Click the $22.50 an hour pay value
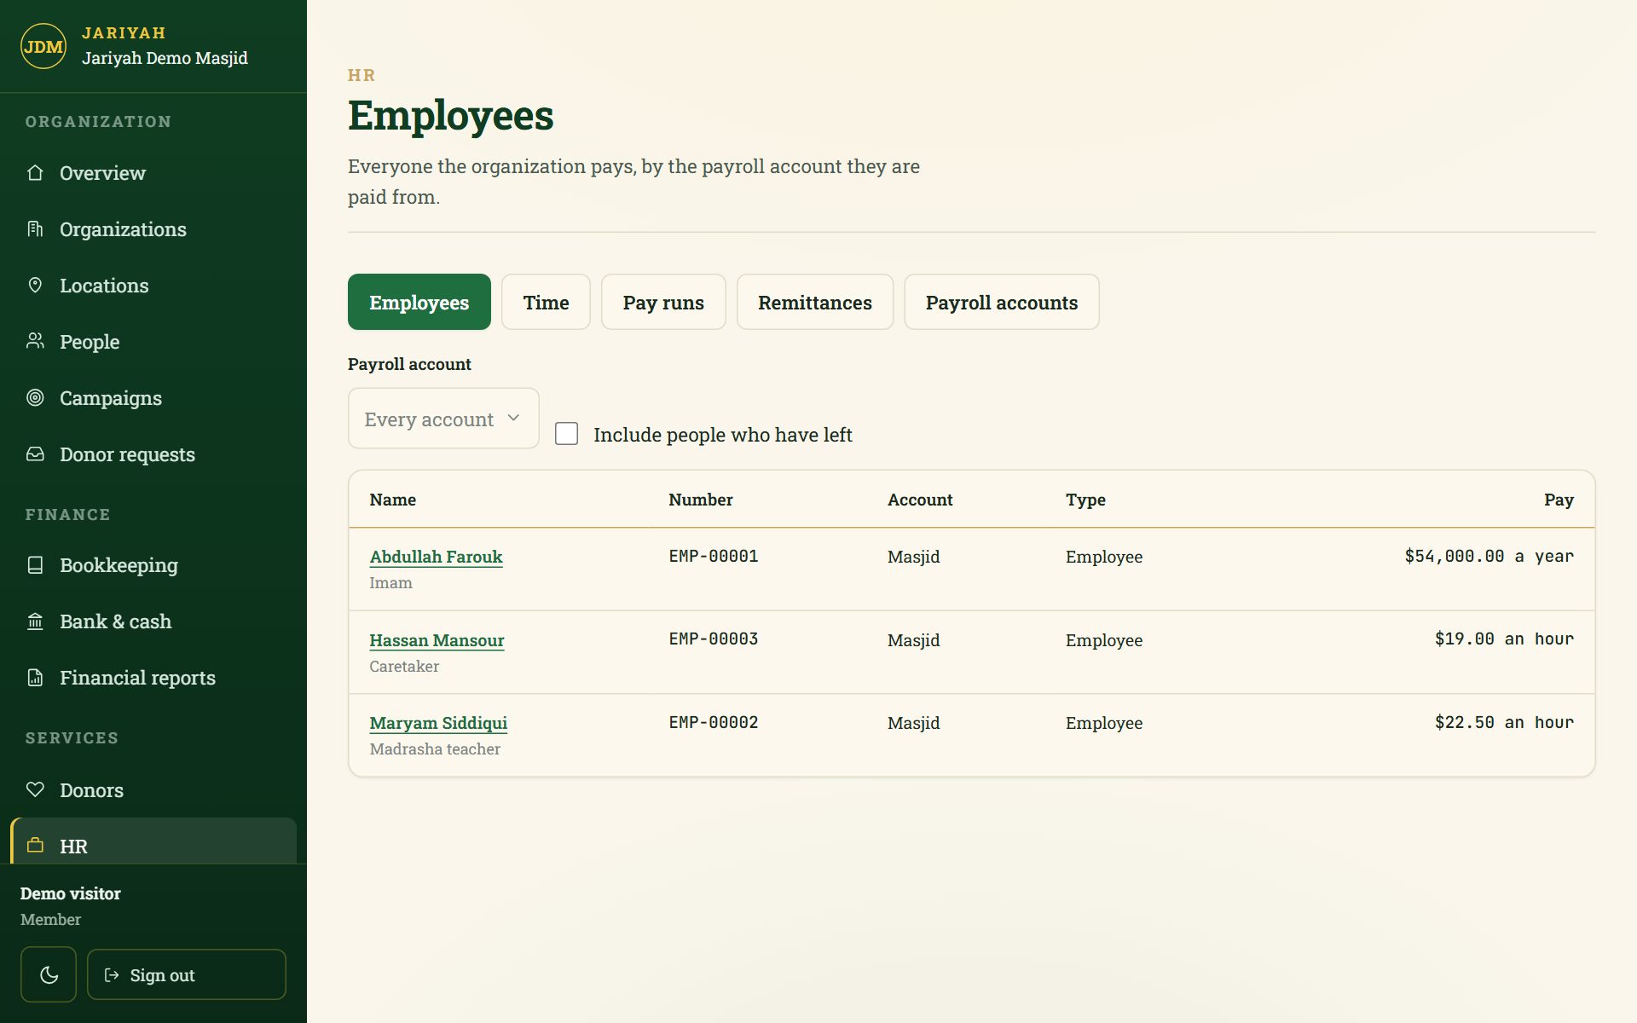The width and height of the screenshot is (1637, 1023). (x=1504, y=722)
